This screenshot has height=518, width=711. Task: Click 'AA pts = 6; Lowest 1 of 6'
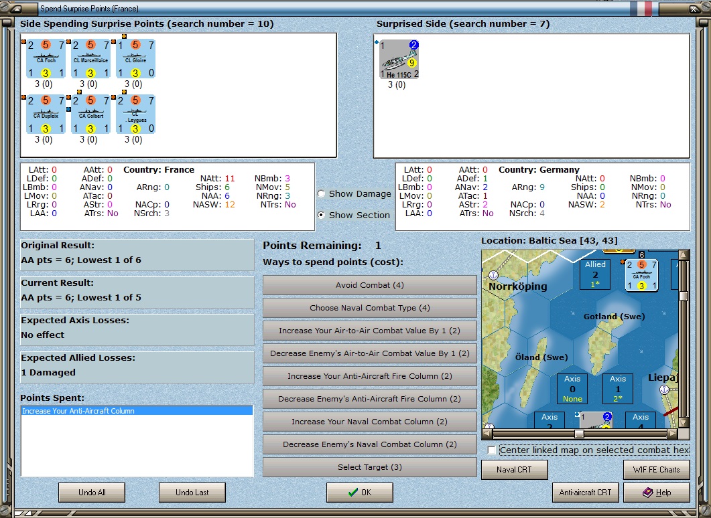pos(81,260)
